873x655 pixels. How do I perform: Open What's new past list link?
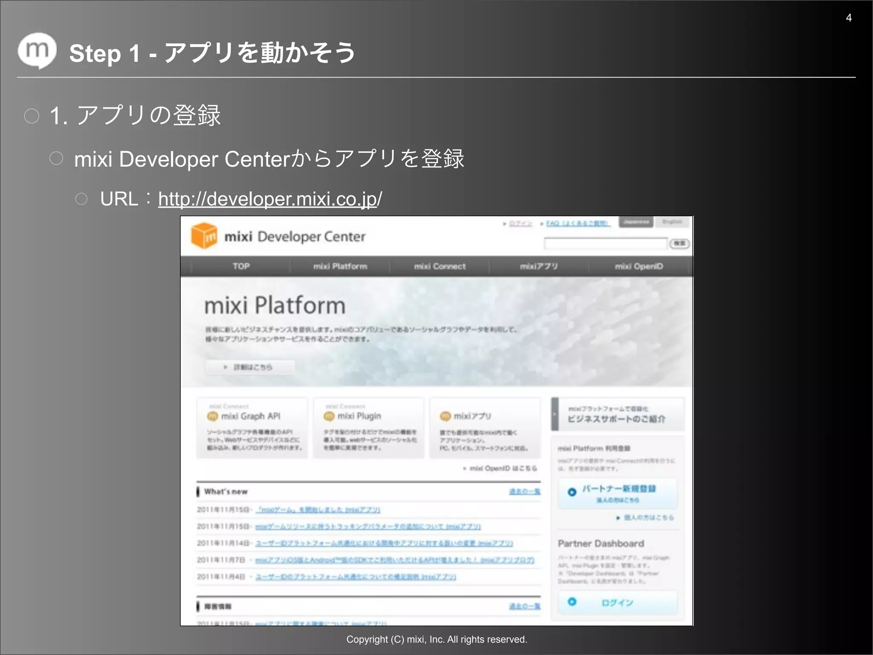524,492
